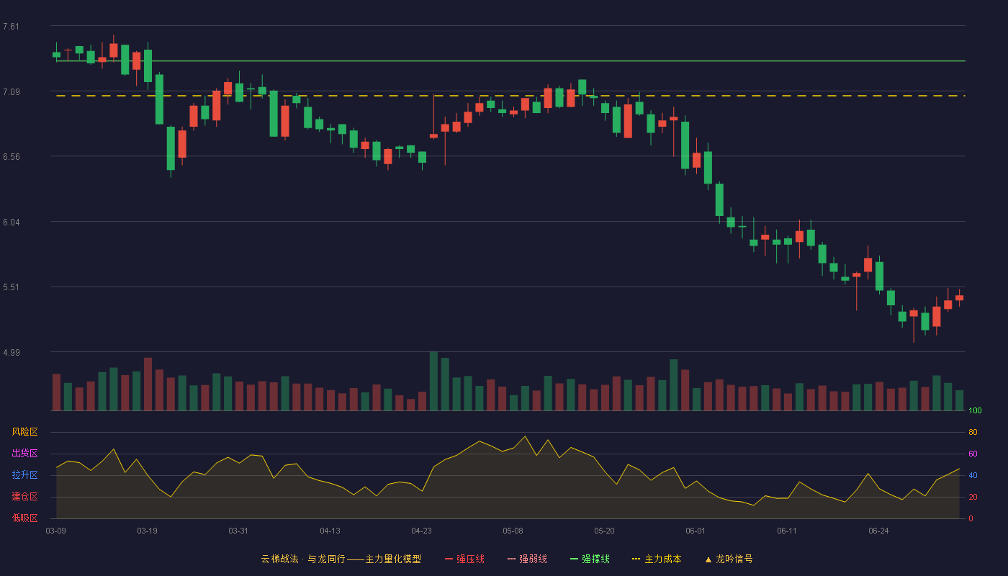This screenshot has width=1008, height=576.
Task: Click the magenta 60 indicator scale value
Action: [973, 454]
